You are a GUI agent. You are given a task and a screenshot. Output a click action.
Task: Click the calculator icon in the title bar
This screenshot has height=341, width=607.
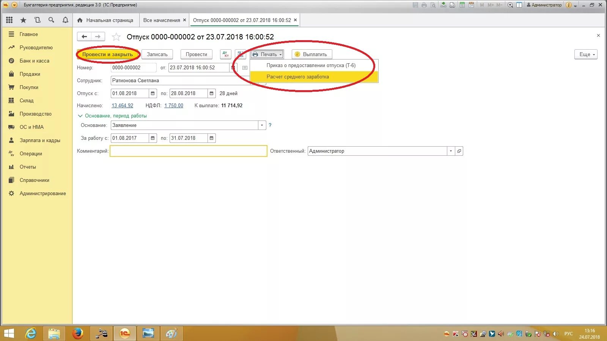[462, 5]
